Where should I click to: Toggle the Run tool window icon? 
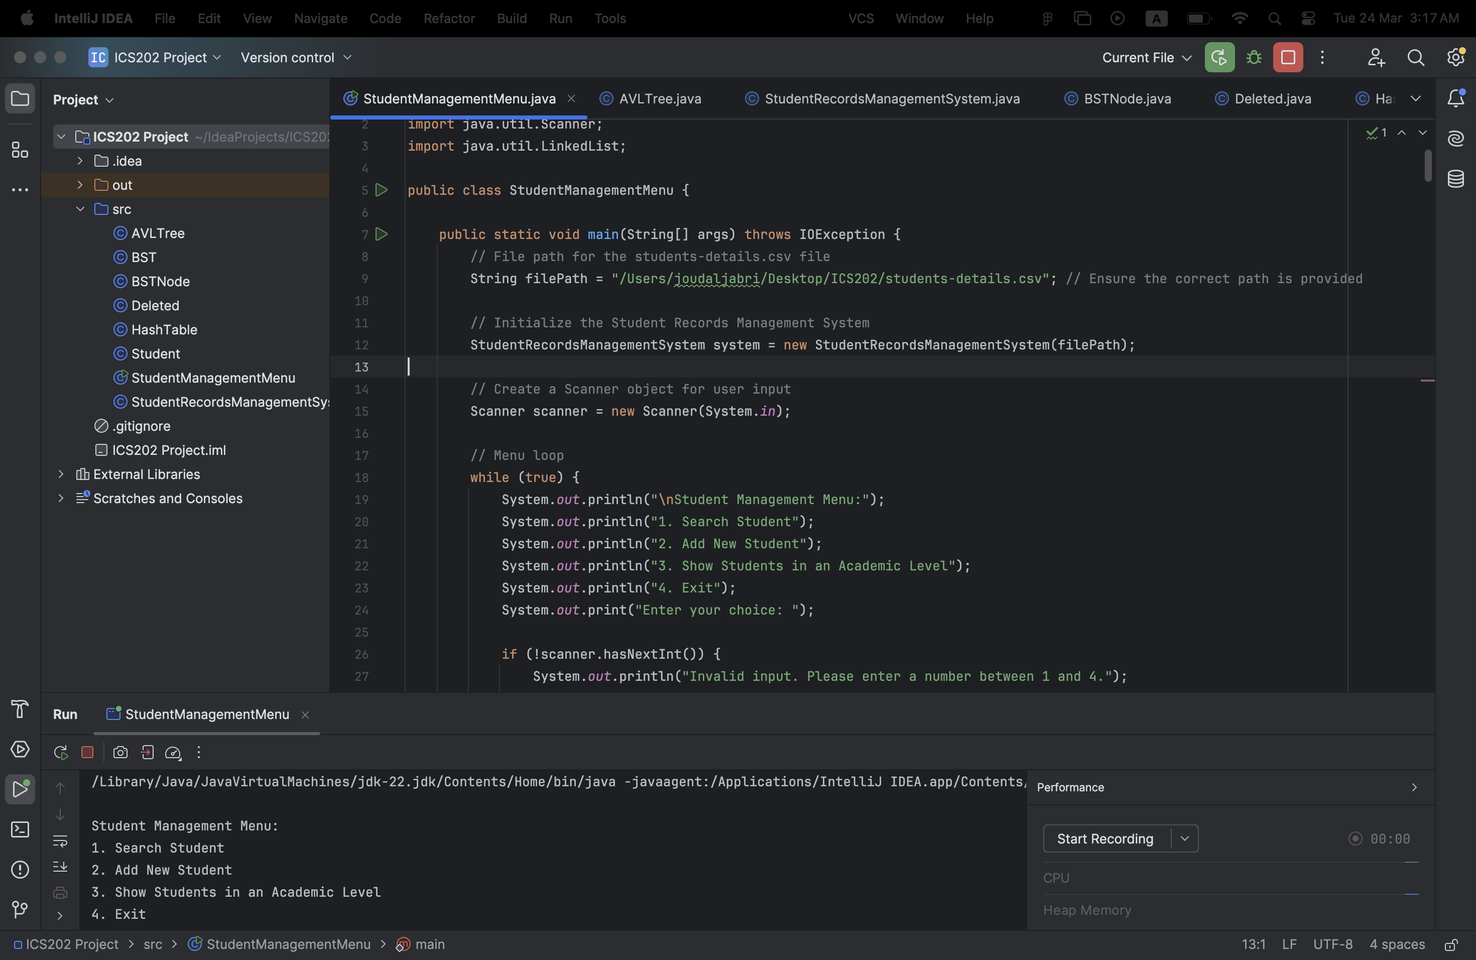click(x=20, y=789)
